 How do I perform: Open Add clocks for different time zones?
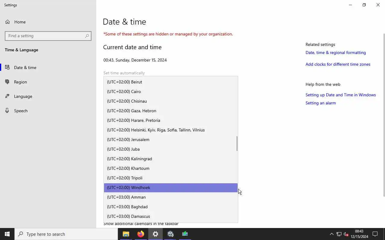pos(338,64)
